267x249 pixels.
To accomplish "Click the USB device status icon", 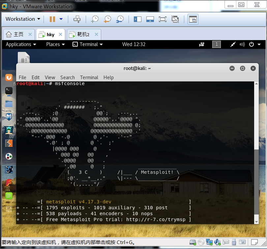I will (234, 242).
